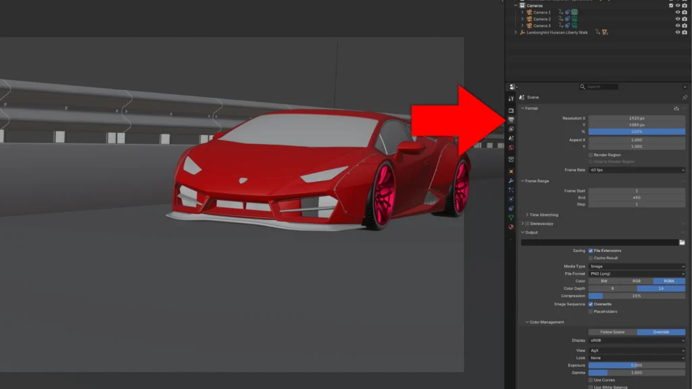This screenshot has width=692, height=389.
Task: Open the Material properties tab
Action: coord(511,227)
